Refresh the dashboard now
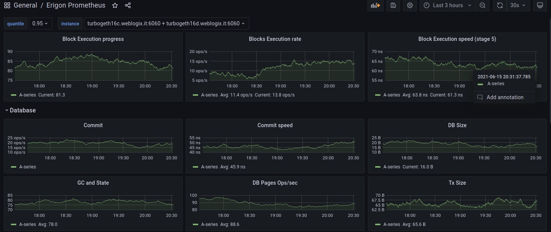The height and width of the screenshot is (232, 551). pos(500,5)
